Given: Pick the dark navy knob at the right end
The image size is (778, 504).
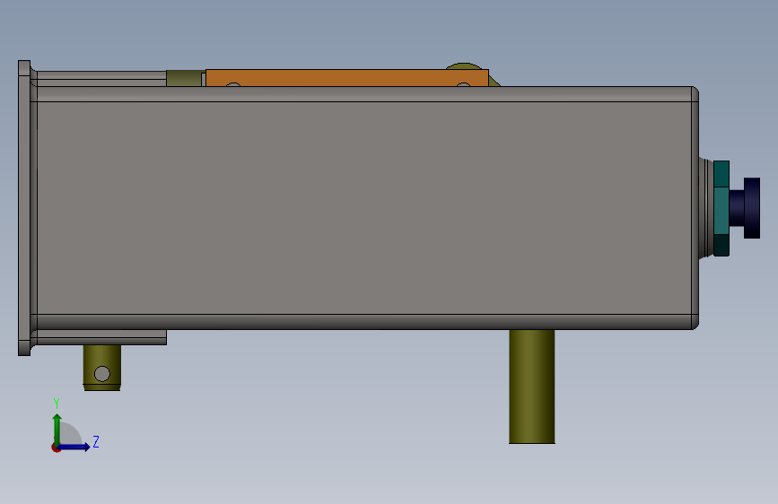Looking at the screenshot, I should [751, 208].
